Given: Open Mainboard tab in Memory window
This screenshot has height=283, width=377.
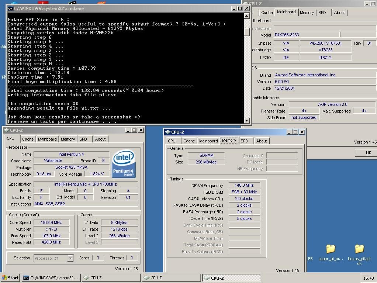Looking at the screenshot, I should pos(208,141).
